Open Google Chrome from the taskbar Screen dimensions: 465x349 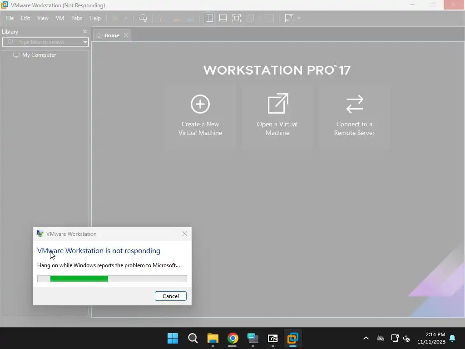pos(233,338)
